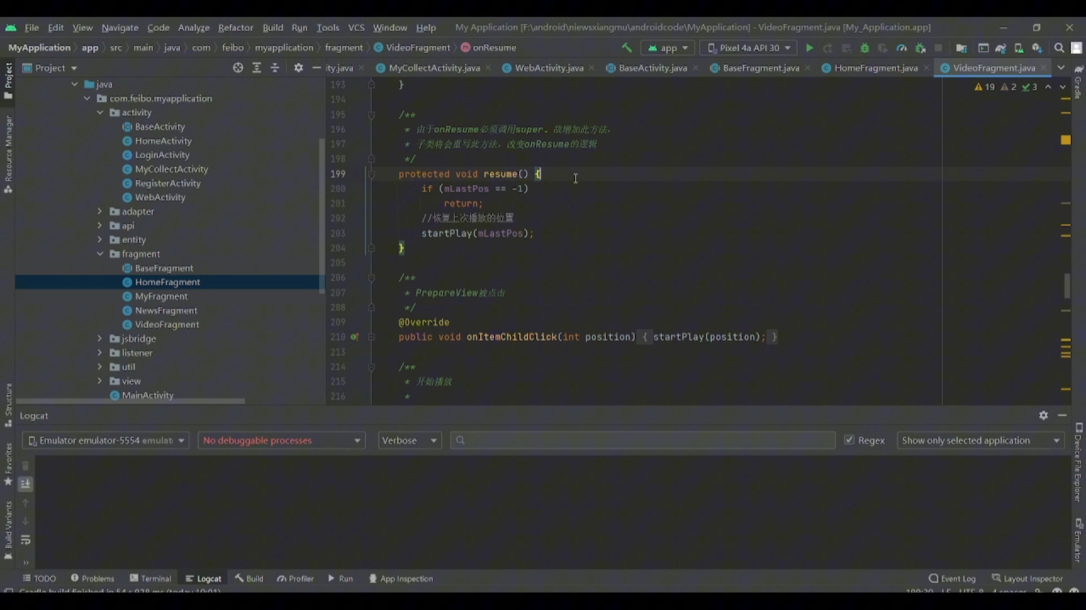The height and width of the screenshot is (610, 1086).
Task: Open the Profiler tool window tab
Action: pos(295,578)
